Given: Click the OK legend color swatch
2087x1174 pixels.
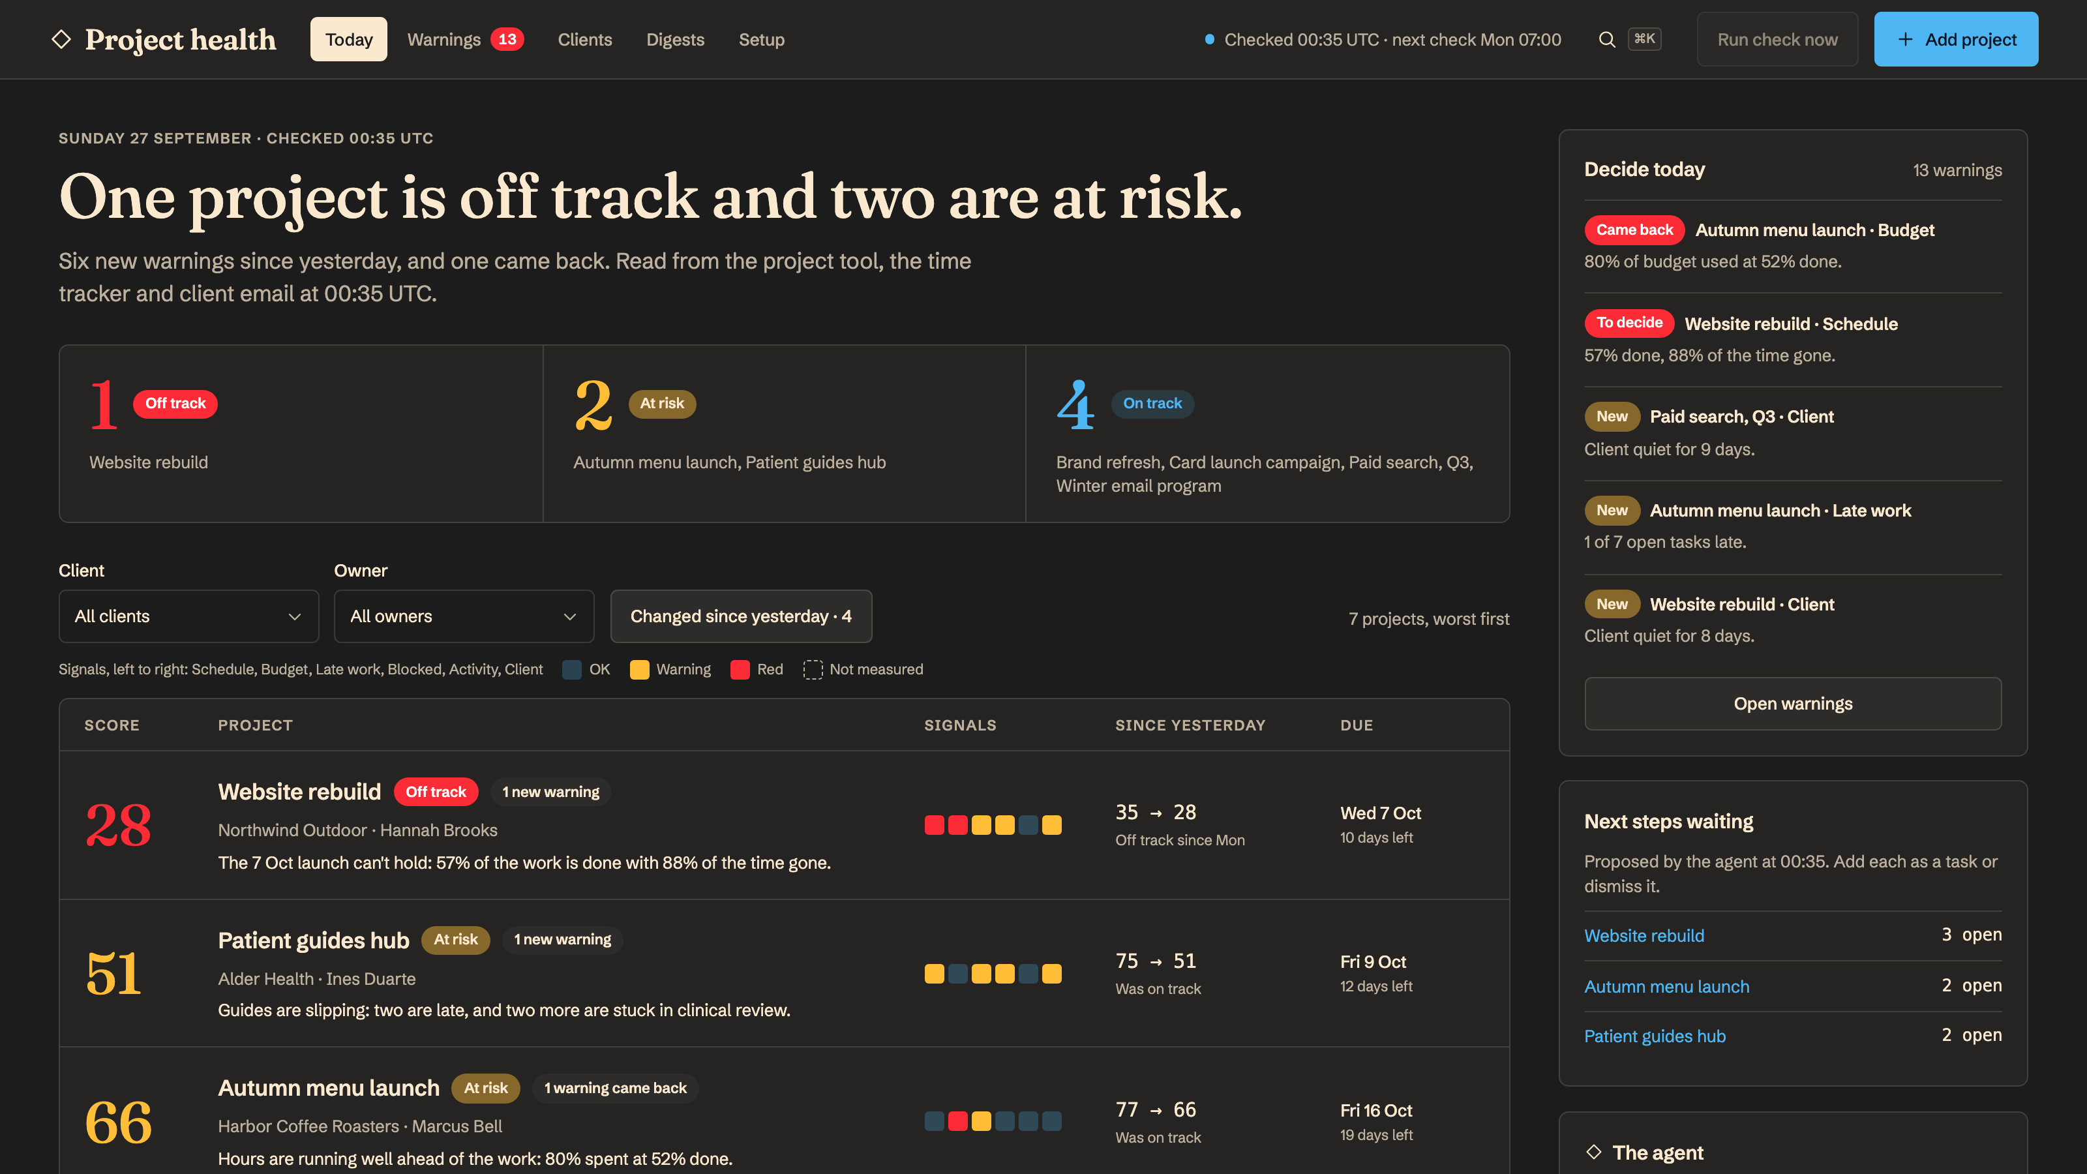Looking at the screenshot, I should (x=572, y=669).
